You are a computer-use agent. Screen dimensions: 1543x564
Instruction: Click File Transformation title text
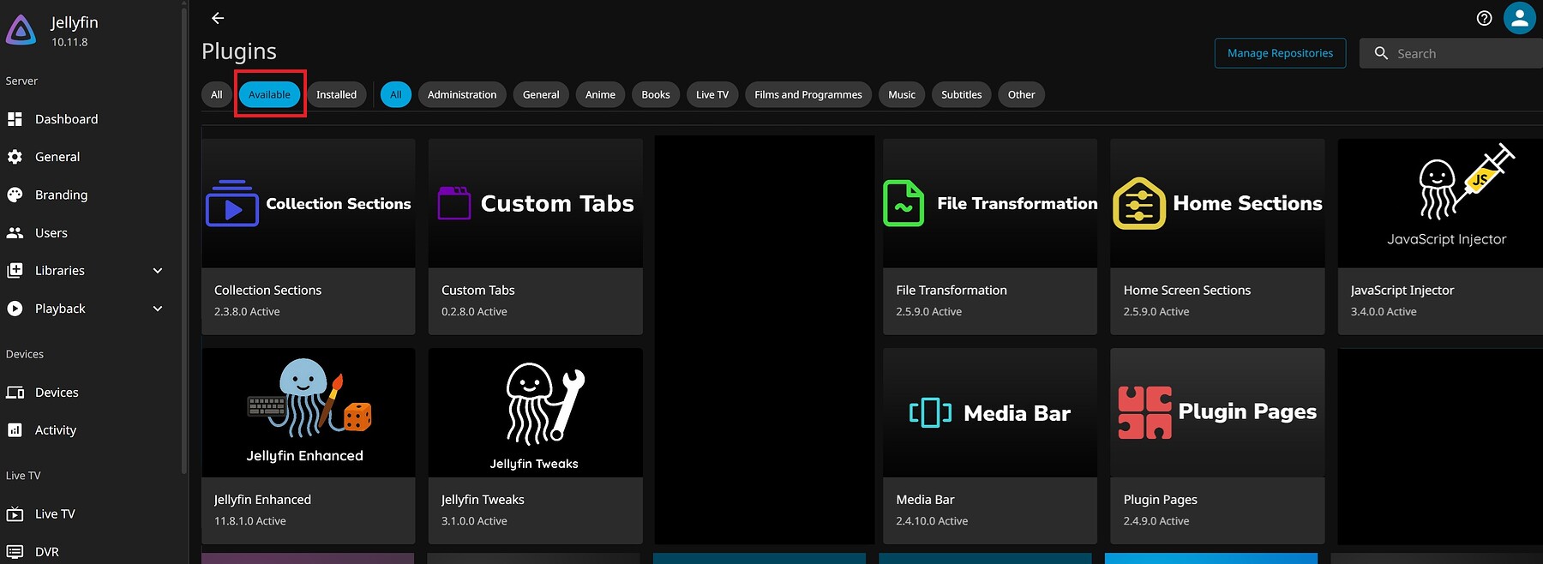click(952, 291)
